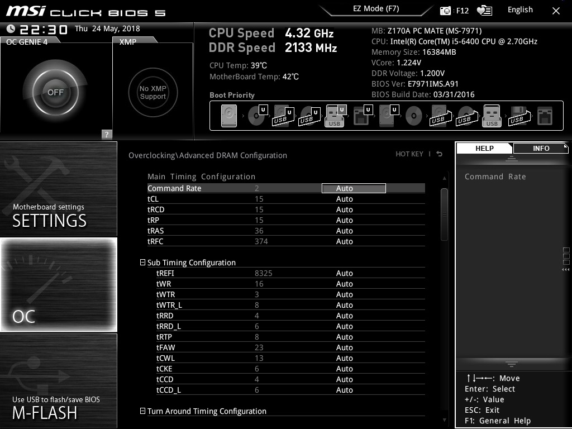Open favorites via the heart icon
The image size is (572, 429).
(484, 11)
